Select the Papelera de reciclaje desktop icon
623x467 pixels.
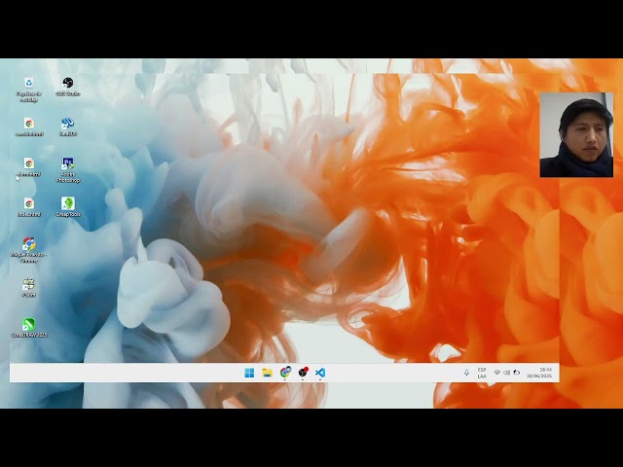pyautogui.click(x=28, y=90)
